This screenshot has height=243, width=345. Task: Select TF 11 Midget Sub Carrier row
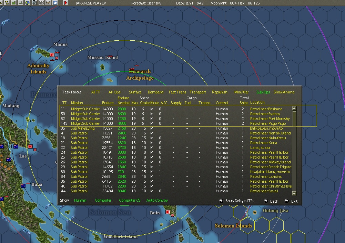coord(176,109)
